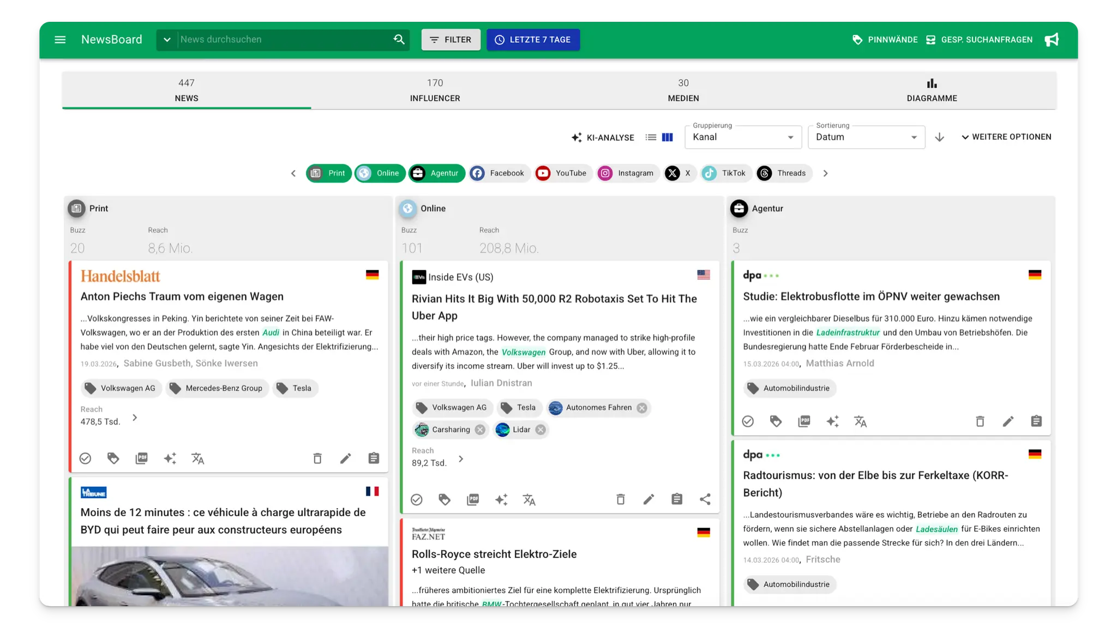Image resolution: width=1117 pixels, height=628 pixels.
Task: Start KI-Analyse
Action: pos(603,137)
